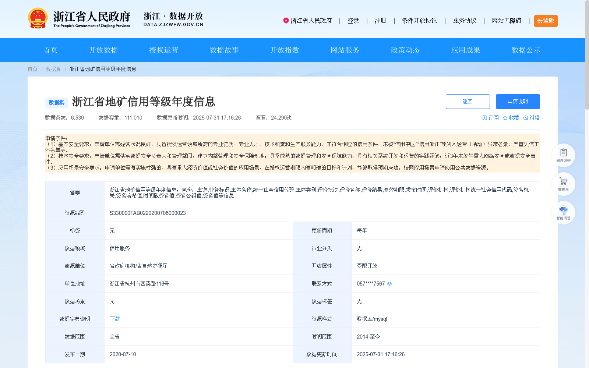
Task: Click the vertical page scrollbar thumb
Action: [587, 55]
